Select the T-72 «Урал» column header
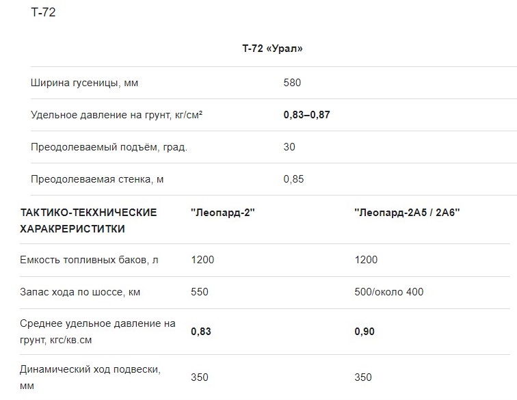 (272, 49)
